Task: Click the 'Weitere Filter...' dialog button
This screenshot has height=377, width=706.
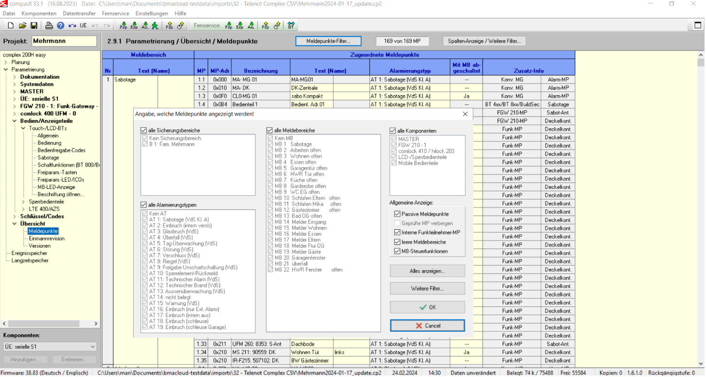Action: (x=427, y=289)
